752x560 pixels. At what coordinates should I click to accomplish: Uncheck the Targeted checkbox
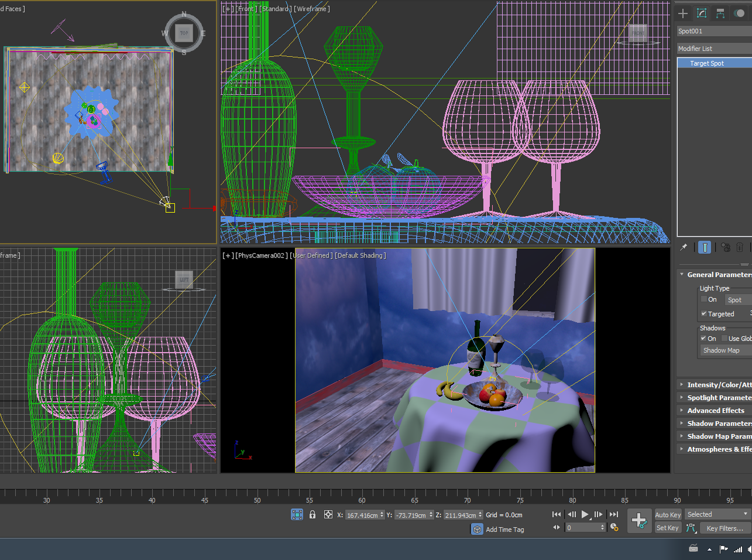click(x=704, y=314)
